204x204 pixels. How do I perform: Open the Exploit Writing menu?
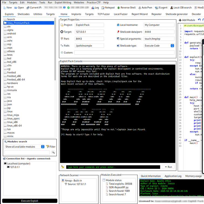tap(63, 2)
